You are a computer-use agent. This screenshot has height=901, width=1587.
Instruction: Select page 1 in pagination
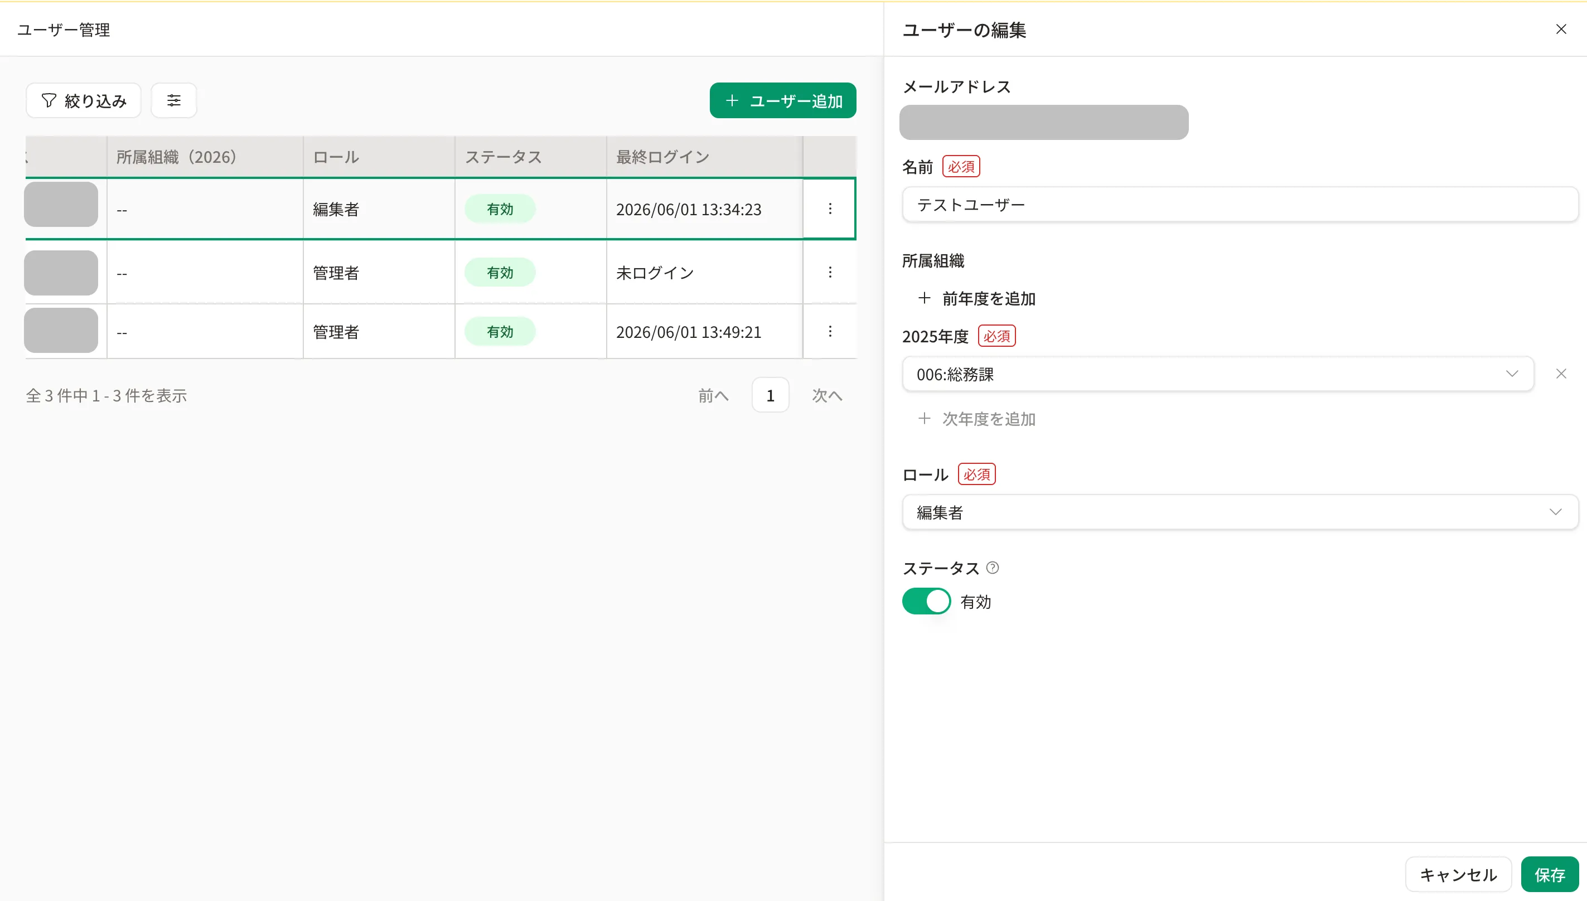click(x=770, y=395)
